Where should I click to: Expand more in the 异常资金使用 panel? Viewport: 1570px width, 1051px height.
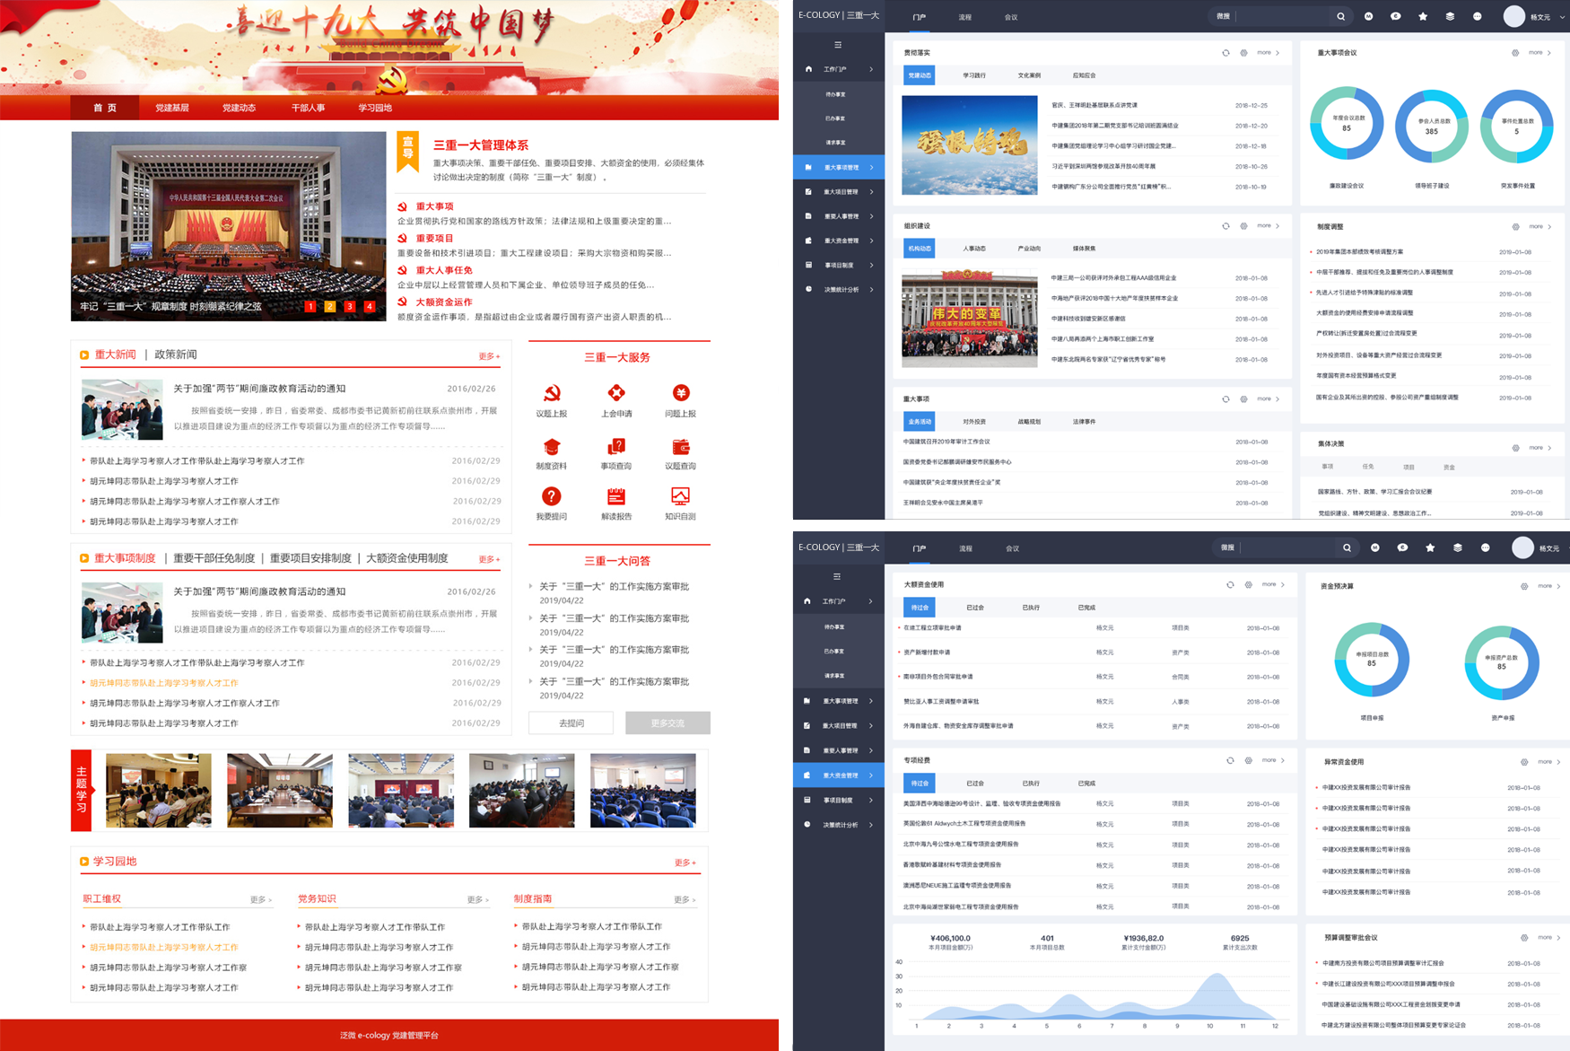[x=1549, y=762]
